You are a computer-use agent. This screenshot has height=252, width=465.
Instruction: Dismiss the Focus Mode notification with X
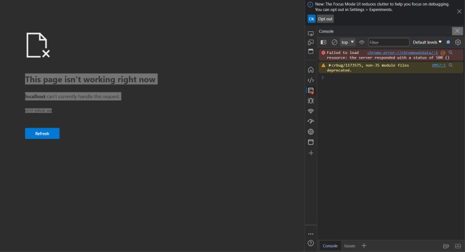(459, 11)
